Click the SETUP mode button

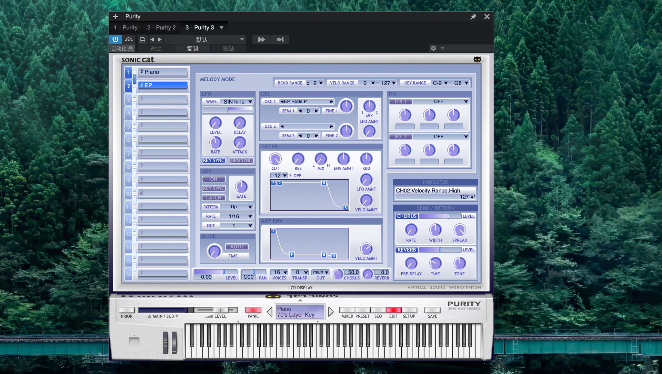point(409,310)
